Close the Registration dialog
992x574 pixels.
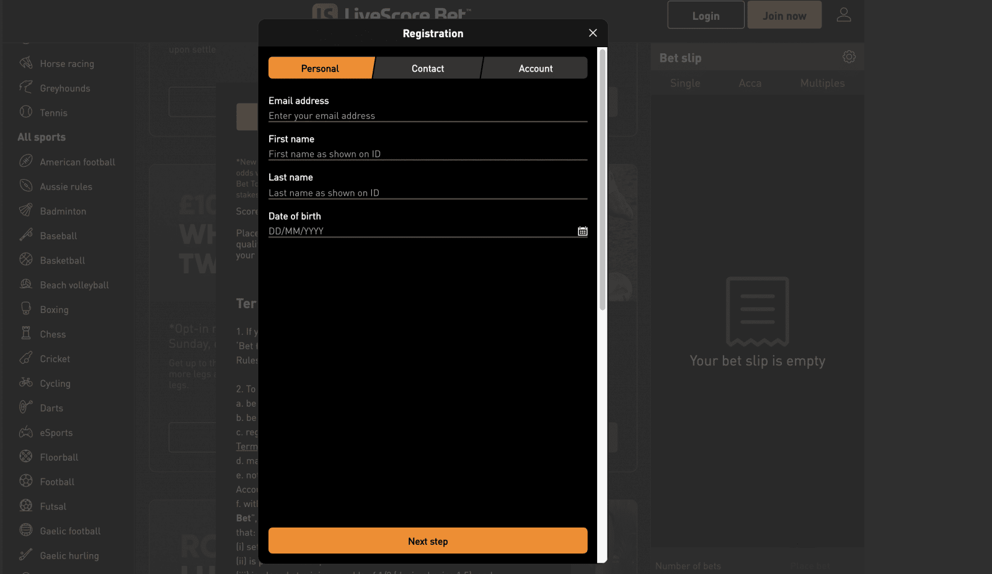593,33
